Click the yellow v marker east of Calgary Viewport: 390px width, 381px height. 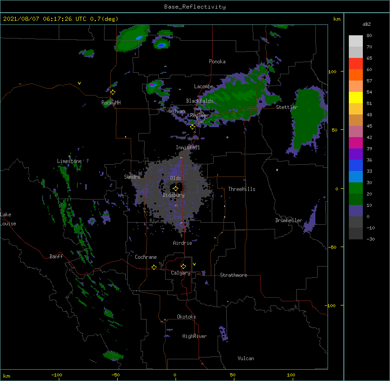(194, 264)
